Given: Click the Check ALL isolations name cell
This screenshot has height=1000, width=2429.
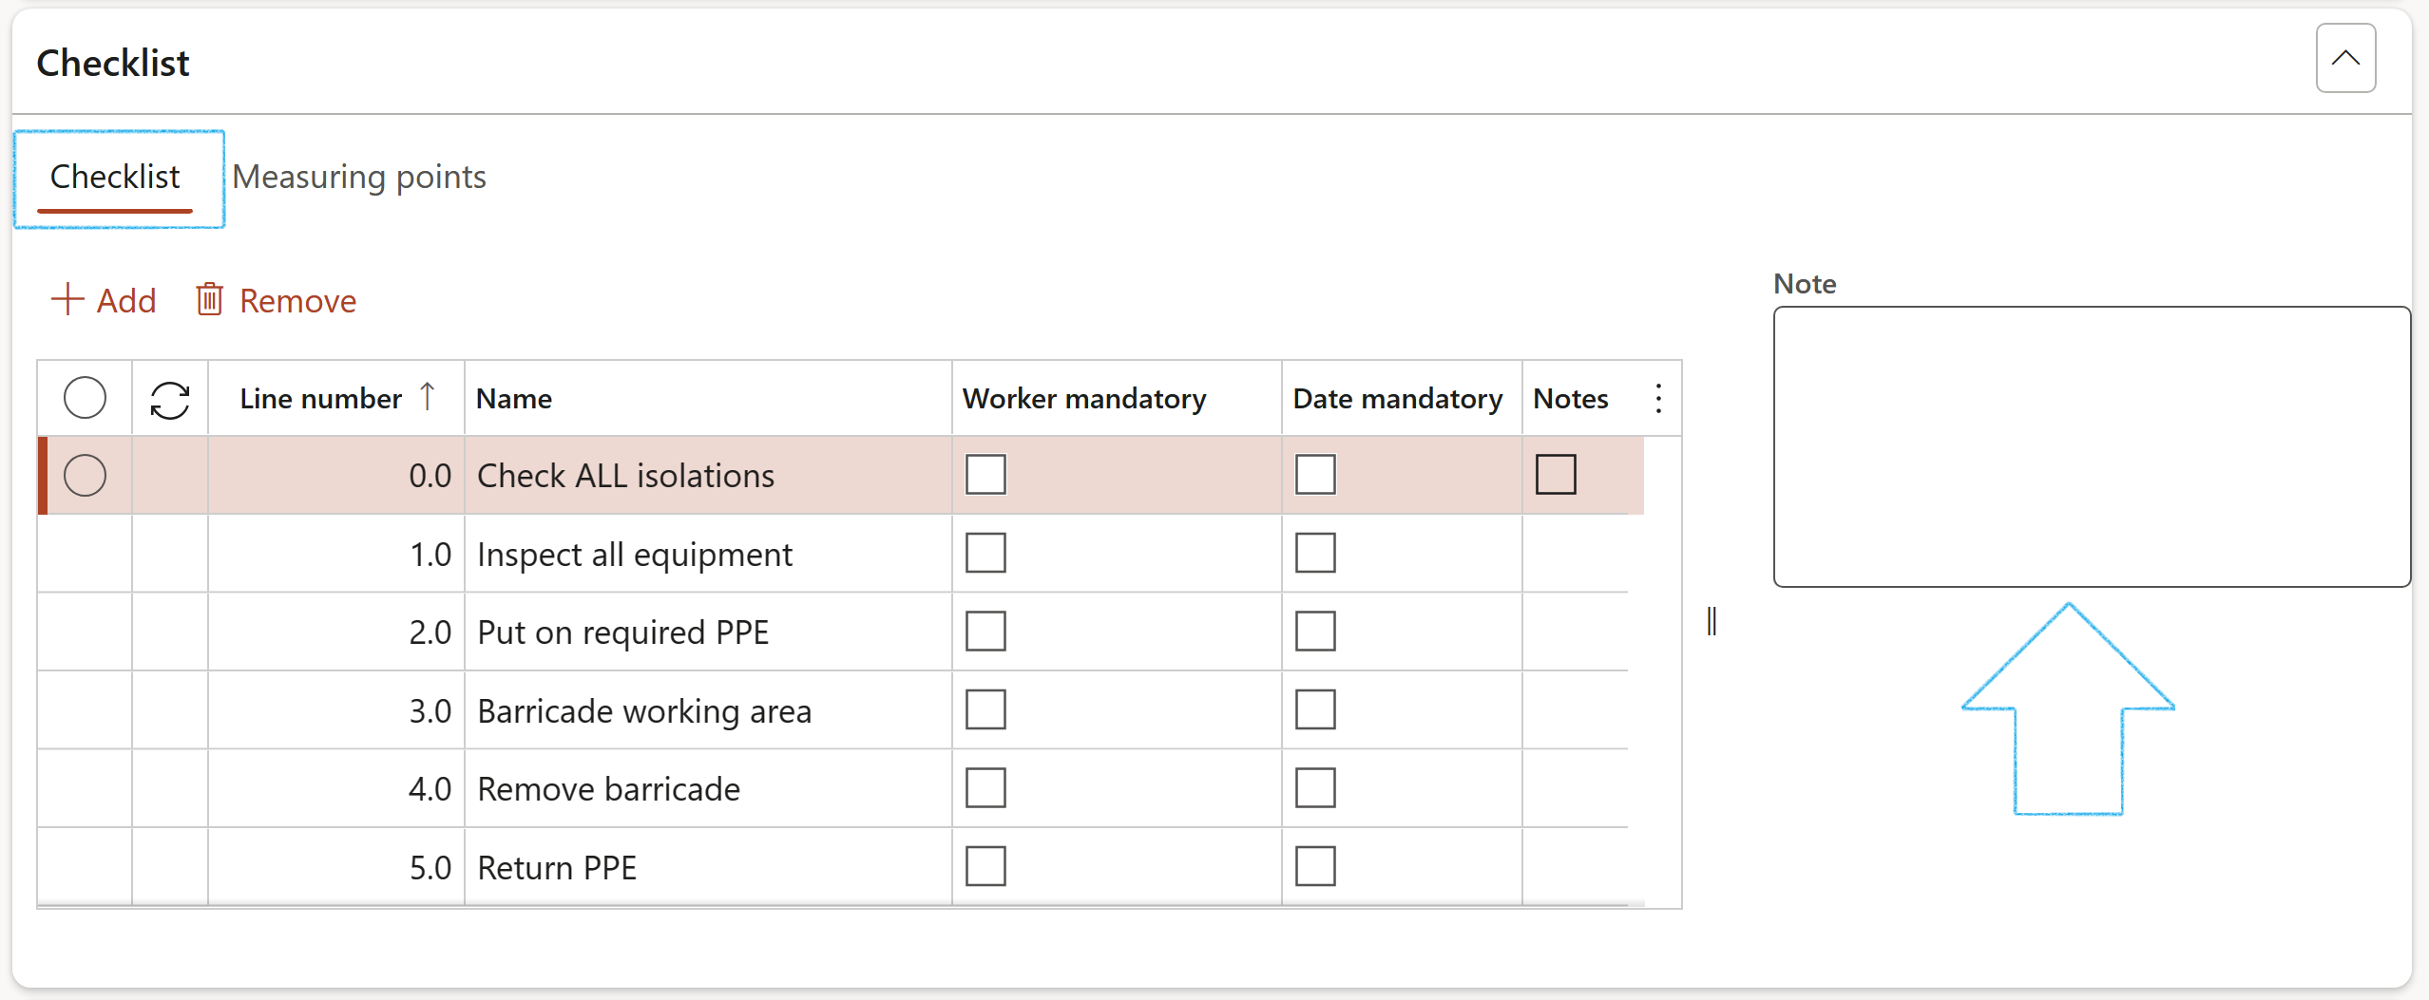Looking at the screenshot, I should (x=708, y=475).
